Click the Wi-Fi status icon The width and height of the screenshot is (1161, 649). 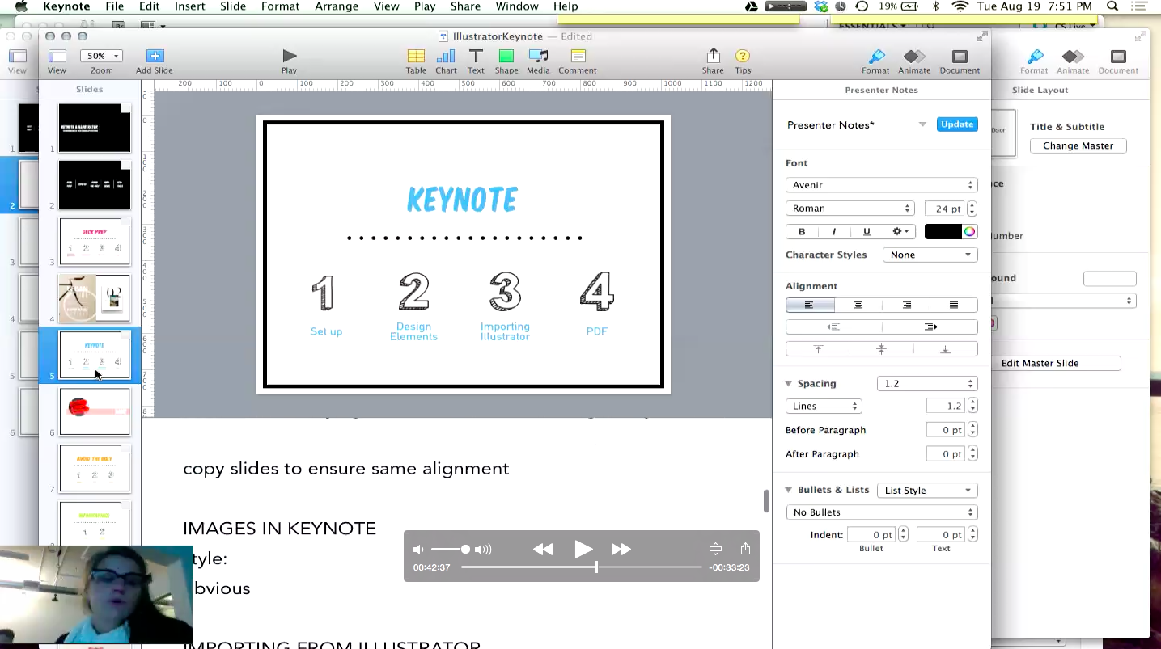(960, 6)
